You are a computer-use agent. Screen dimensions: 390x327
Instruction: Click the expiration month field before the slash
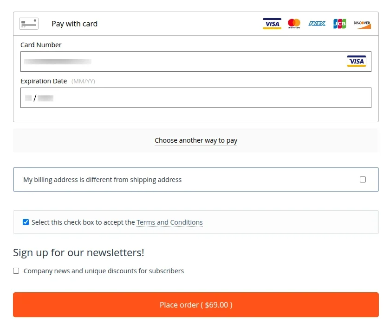click(x=28, y=98)
